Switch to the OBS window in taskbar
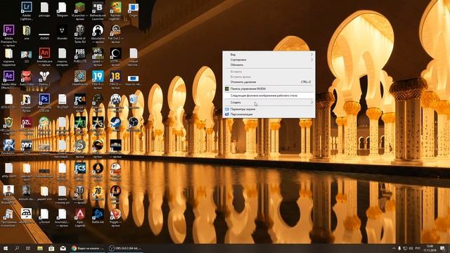 [x=125, y=248]
